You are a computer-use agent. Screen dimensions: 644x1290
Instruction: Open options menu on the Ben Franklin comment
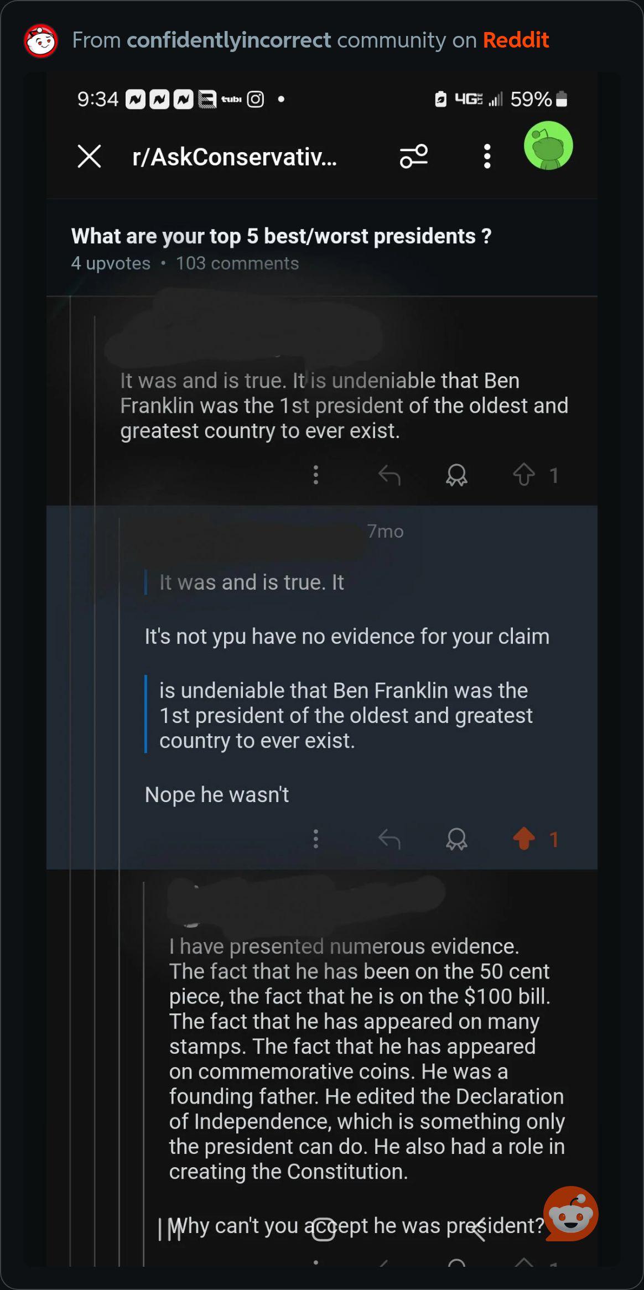coord(316,475)
